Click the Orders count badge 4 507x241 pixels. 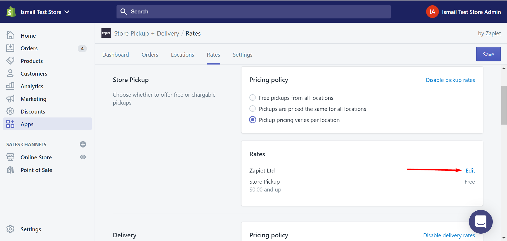pos(82,48)
